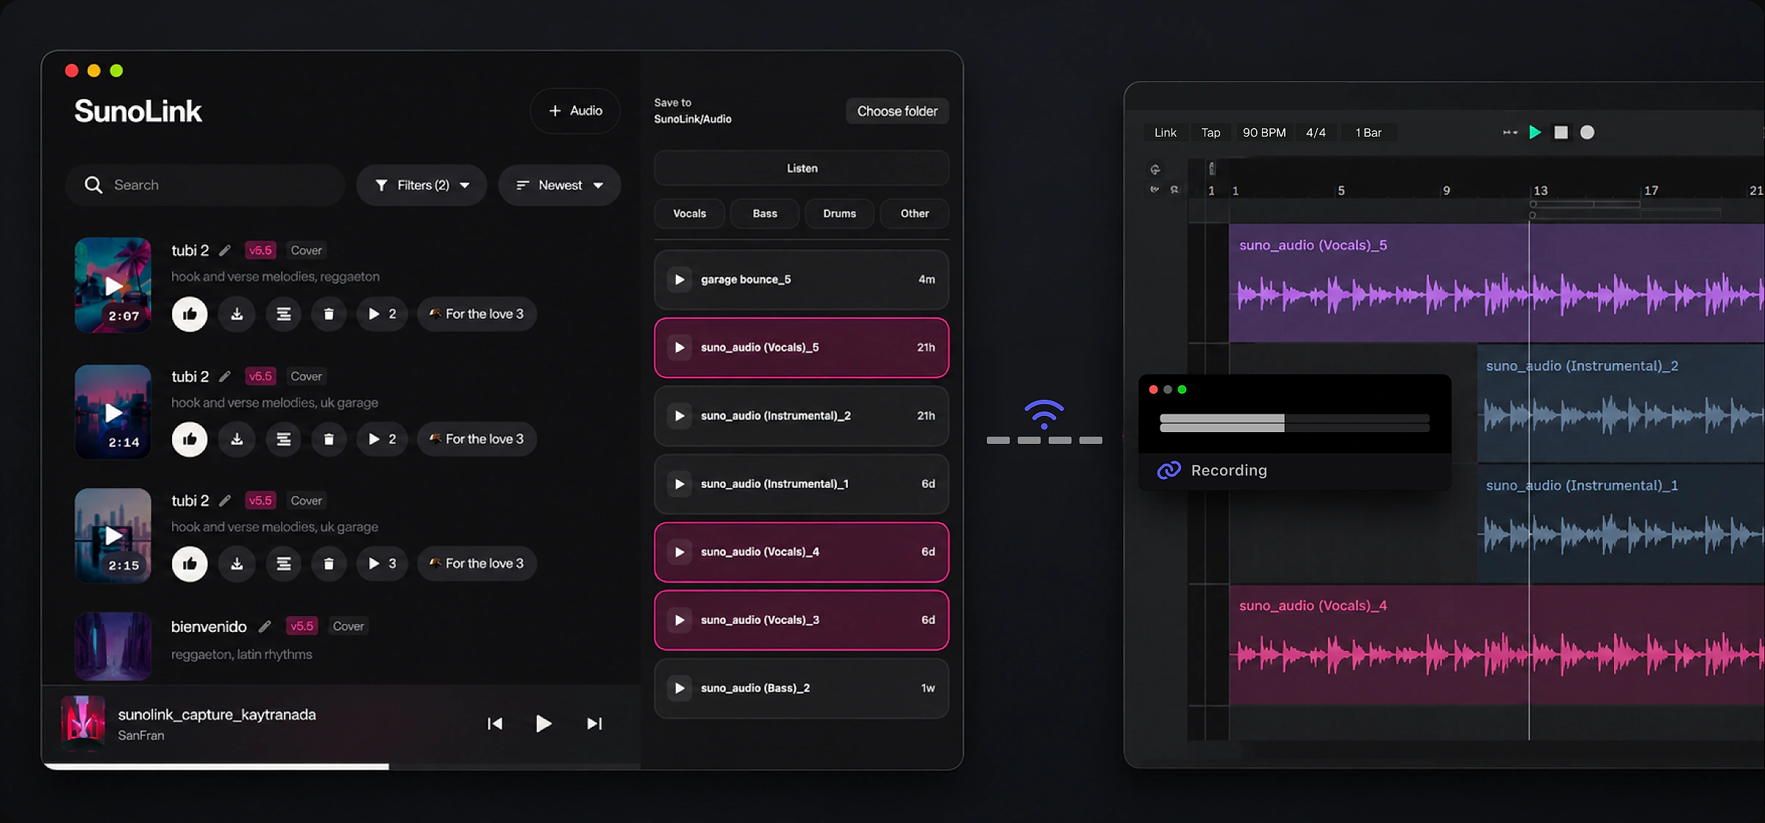Change the 1 Bar quantization setting
The height and width of the screenshot is (823, 1765).
(x=1369, y=133)
